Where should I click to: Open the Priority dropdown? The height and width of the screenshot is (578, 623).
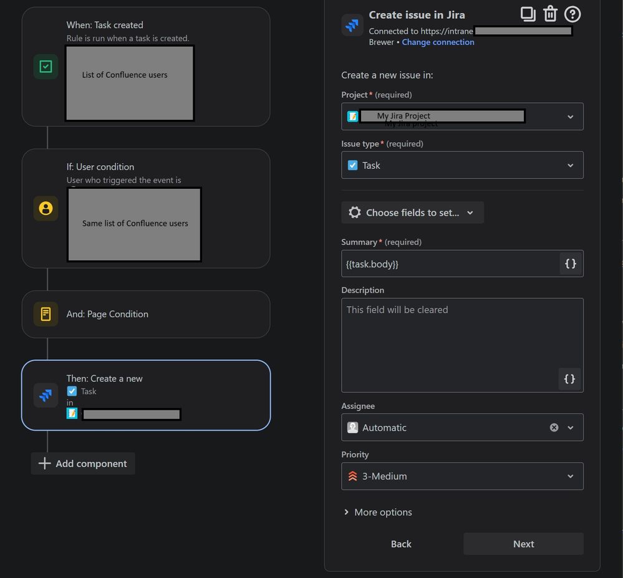pyautogui.click(x=569, y=476)
